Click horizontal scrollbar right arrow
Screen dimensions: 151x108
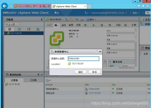click(133, 68)
